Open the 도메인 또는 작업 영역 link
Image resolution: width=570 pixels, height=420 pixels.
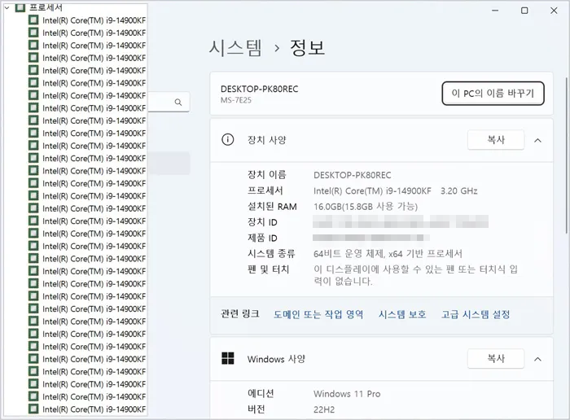coord(318,314)
